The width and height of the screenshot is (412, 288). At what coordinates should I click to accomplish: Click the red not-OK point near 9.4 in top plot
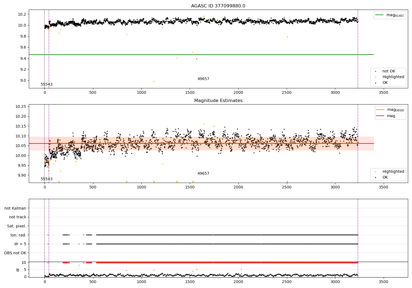click(x=197, y=59)
